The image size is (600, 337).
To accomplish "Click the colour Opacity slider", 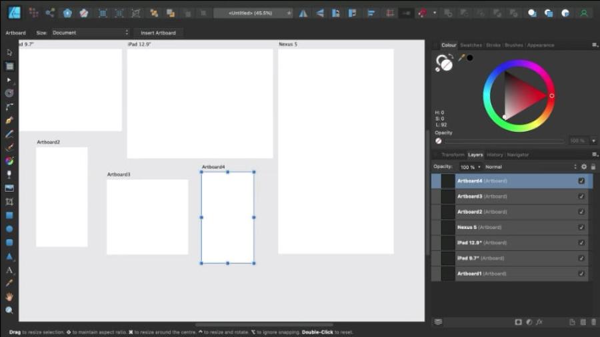I will click(505, 141).
